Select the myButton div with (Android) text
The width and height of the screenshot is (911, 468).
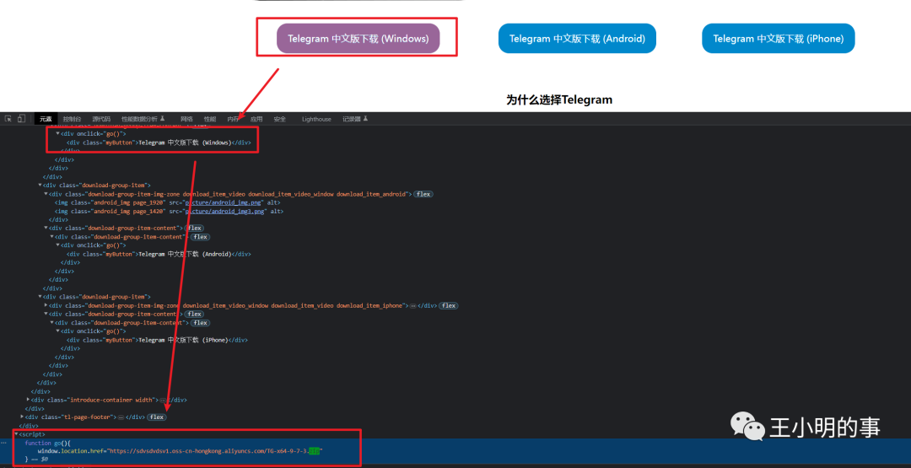[159, 254]
